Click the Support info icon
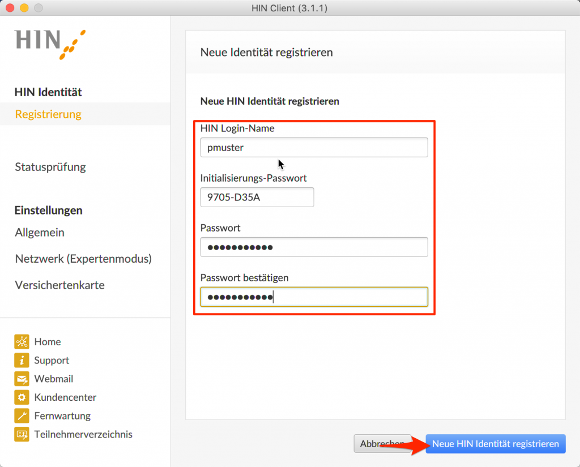580x467 pixels. click(22, 360)
